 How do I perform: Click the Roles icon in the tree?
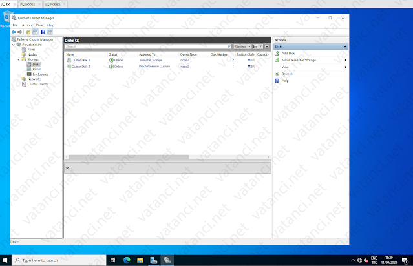point(24,49)
